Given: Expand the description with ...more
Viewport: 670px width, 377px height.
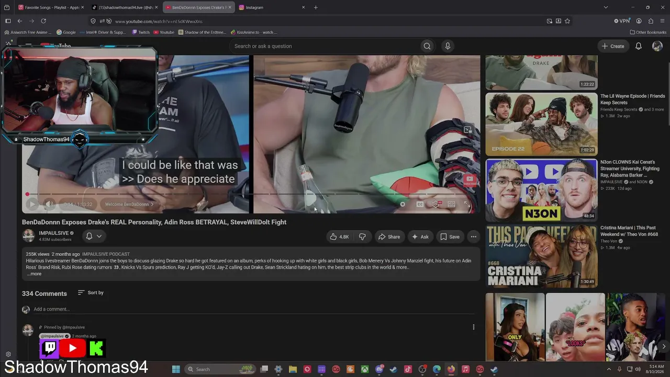Looking at the screenshot, I should (34, 274).
